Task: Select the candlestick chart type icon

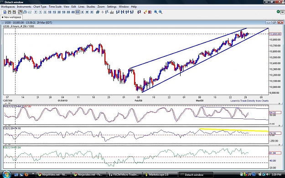Action: click(x=20, y=12)
